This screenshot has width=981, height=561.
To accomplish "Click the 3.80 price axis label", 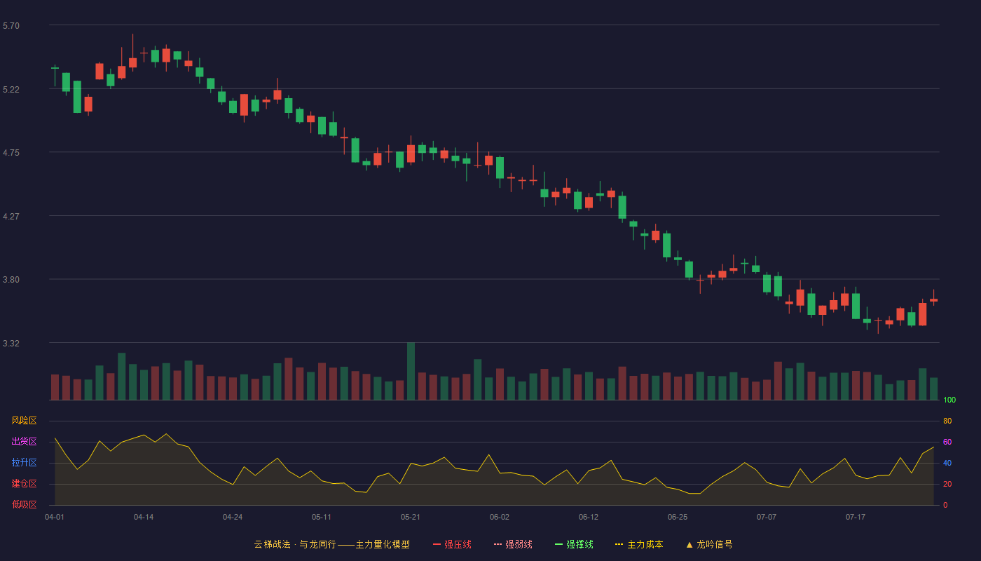I will coord(11,280).
